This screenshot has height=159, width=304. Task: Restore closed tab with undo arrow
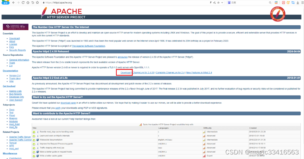click(x=33, y=2)
